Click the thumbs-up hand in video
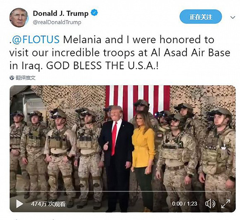Screen dimensions: 240x220 tap(106, 146)
